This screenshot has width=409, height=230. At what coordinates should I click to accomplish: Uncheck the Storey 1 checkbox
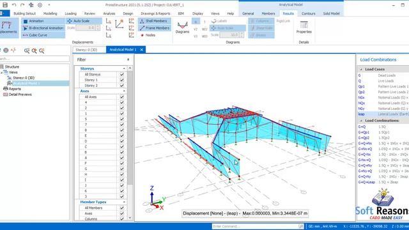click(x=122, y=80)
